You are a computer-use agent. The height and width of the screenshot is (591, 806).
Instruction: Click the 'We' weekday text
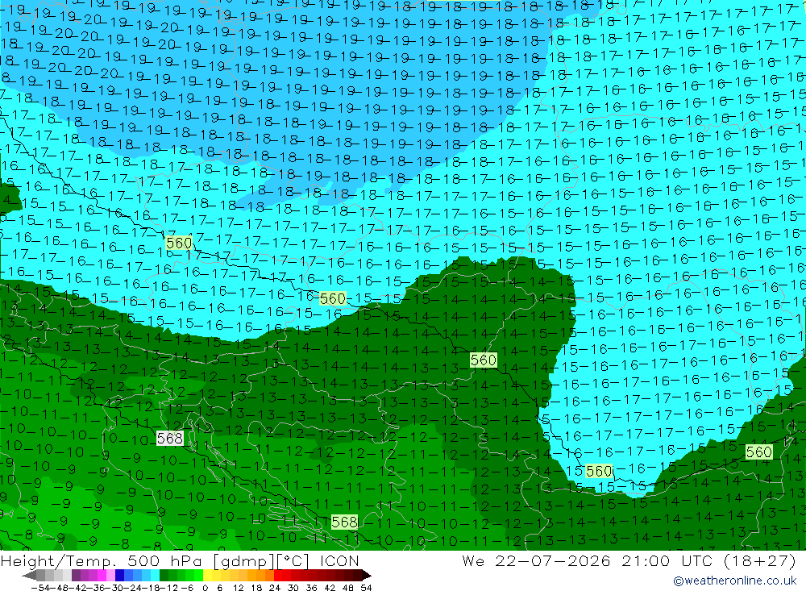point(473,560)
